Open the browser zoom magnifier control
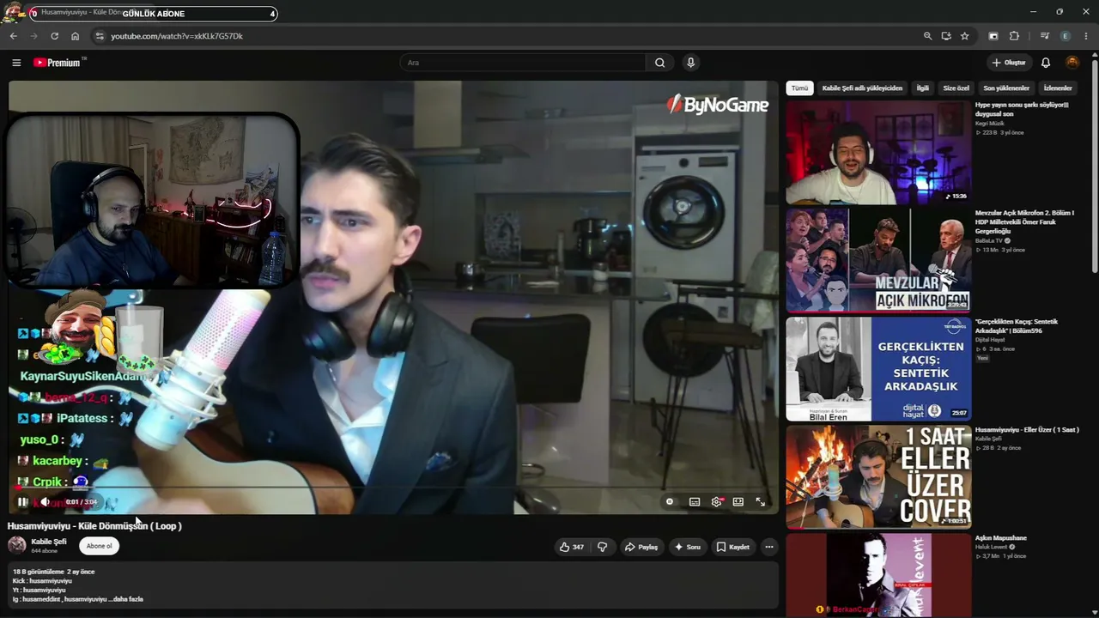 click(x=927, y=36)
